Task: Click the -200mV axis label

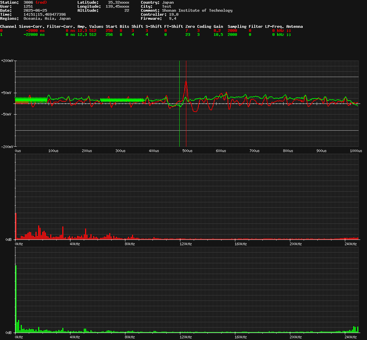Action: [7, 147]
